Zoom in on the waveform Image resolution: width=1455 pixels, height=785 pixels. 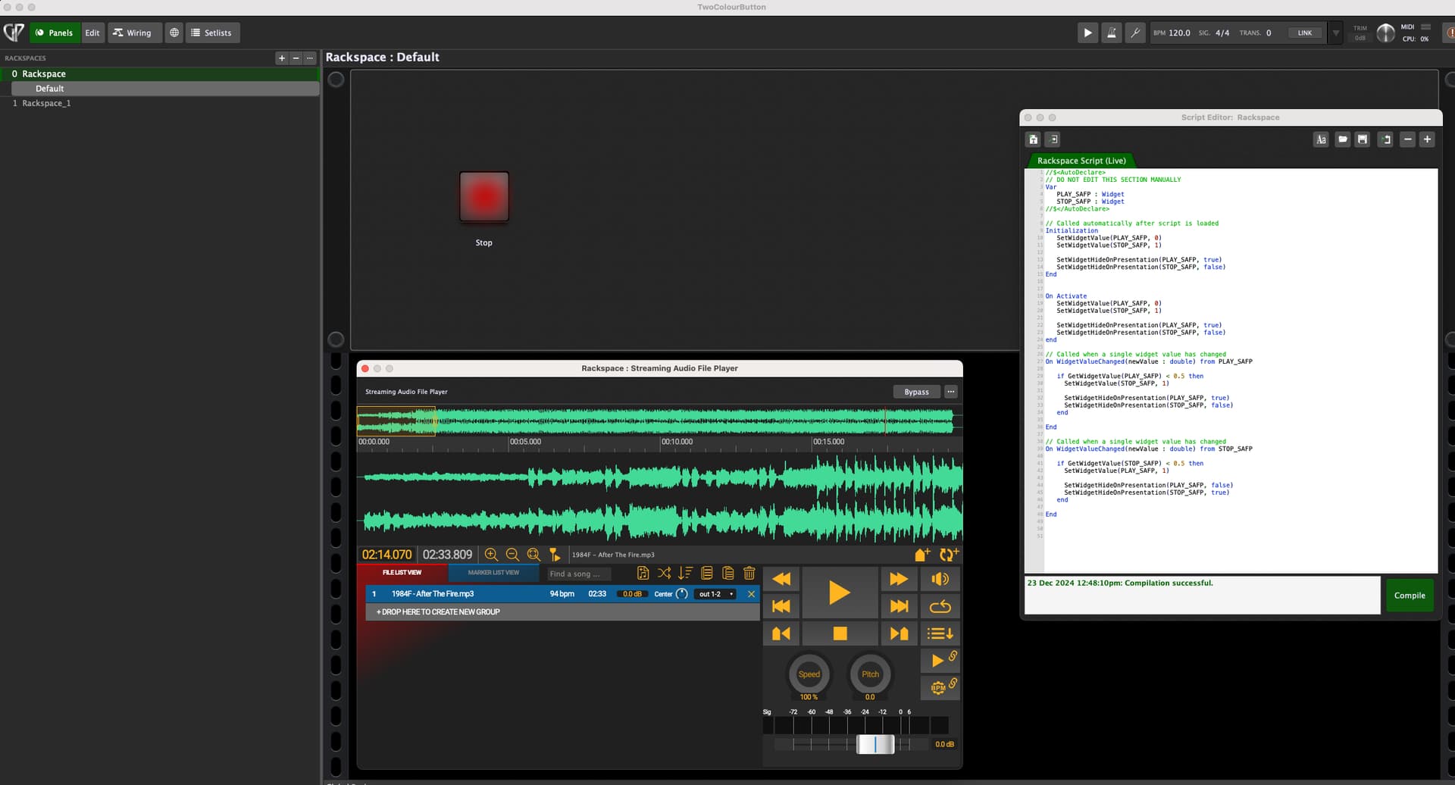(491, 555)
